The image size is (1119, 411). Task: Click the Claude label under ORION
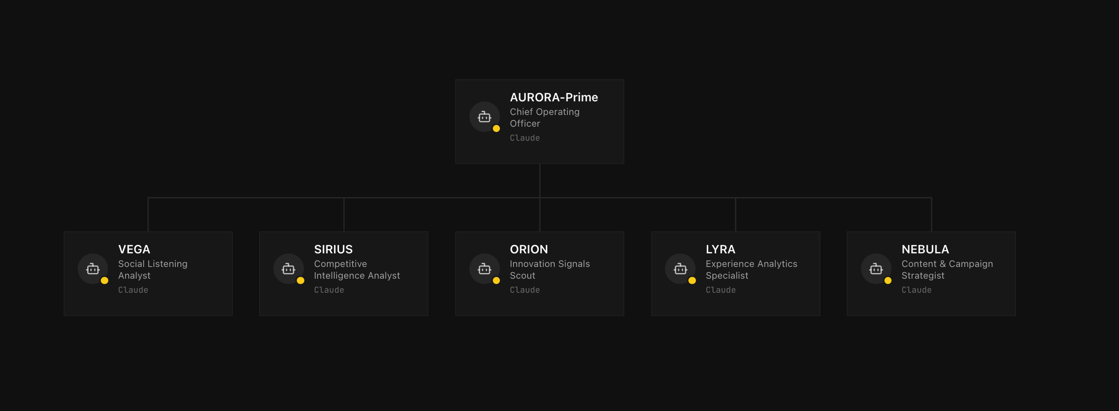525,290
